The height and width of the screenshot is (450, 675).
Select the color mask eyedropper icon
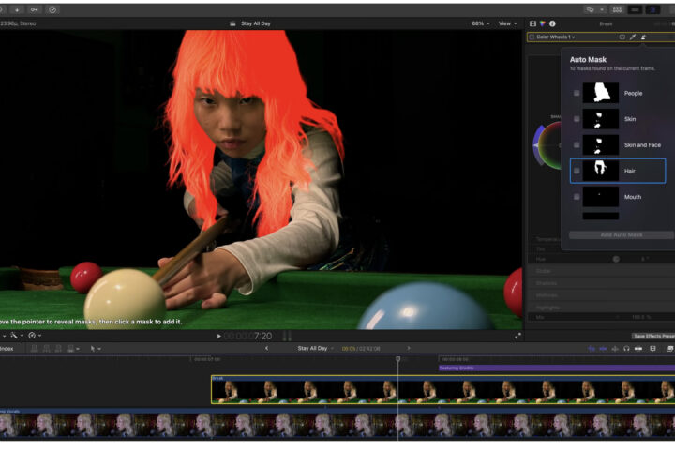tap(633, 37)
